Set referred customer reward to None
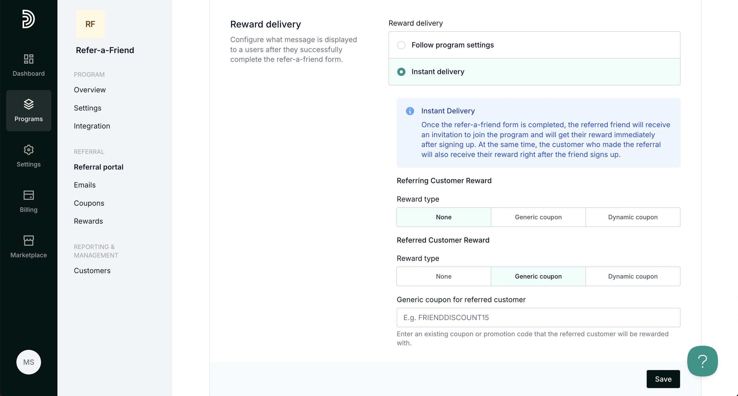The width and height of the screenshot is (738, 396). click(x=443, y=276)
